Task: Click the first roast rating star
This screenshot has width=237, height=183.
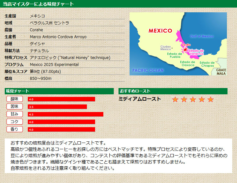Action: [x=175, y=100]
